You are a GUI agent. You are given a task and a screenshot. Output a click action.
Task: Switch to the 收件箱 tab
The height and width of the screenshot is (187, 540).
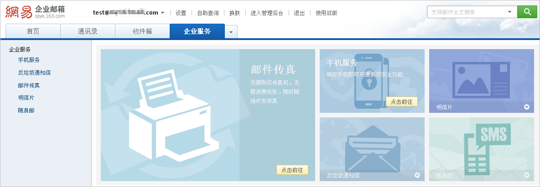point(142,31)
